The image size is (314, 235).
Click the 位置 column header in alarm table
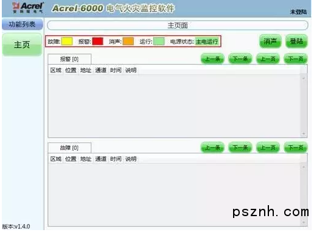[x=71, y=70]
